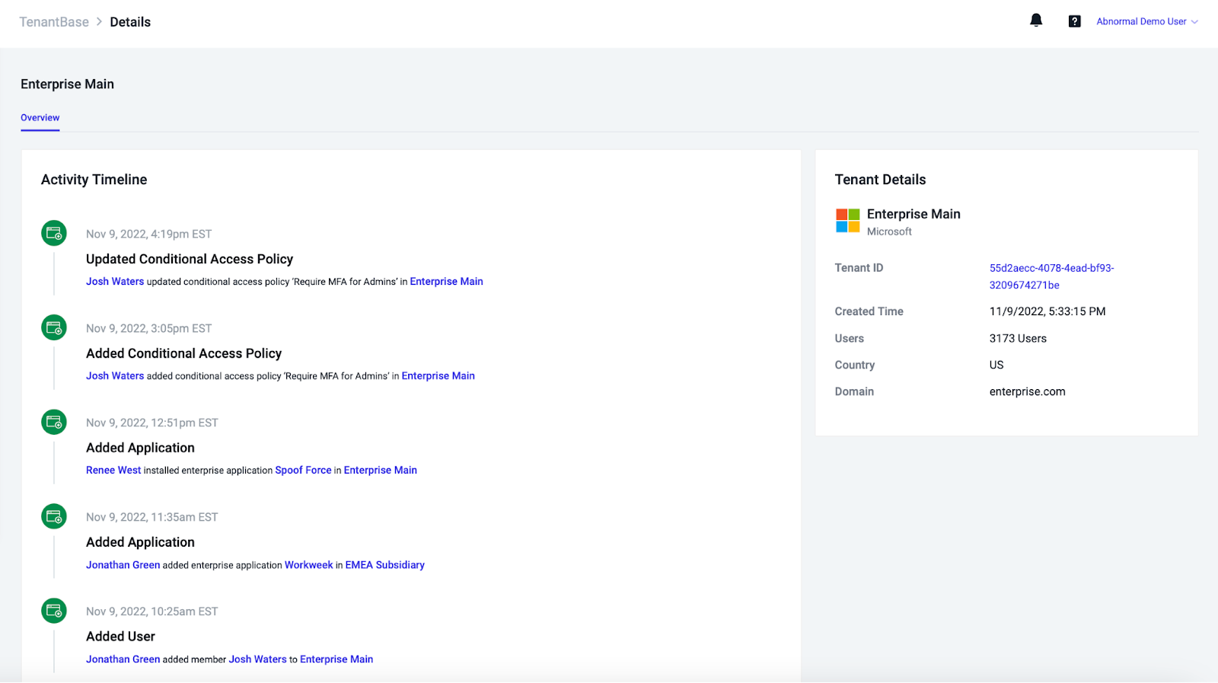Screen dimensions: 1218x683
Task: Click the Tenant Details heading
Action: 880,180
